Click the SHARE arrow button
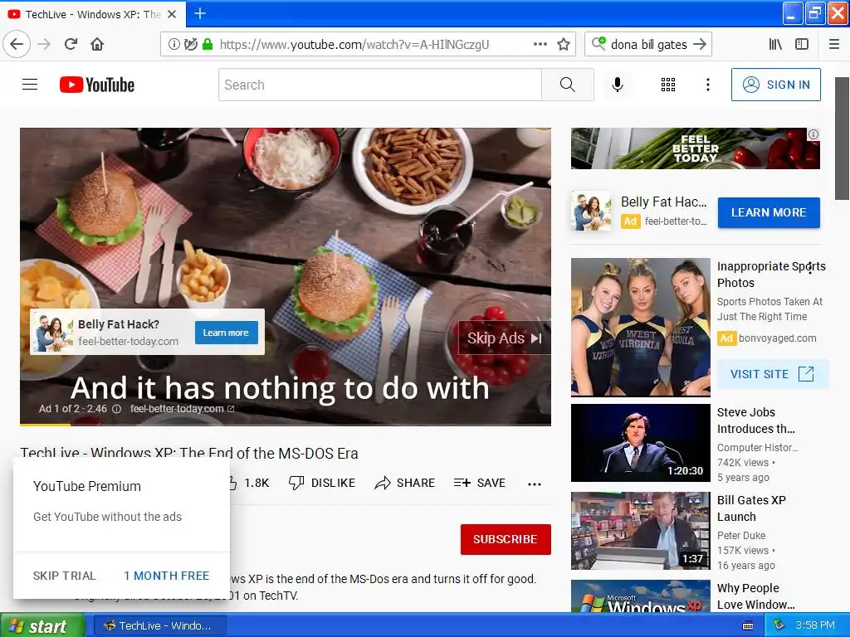Screen dimensions: 850x637 tap(405, 483)
